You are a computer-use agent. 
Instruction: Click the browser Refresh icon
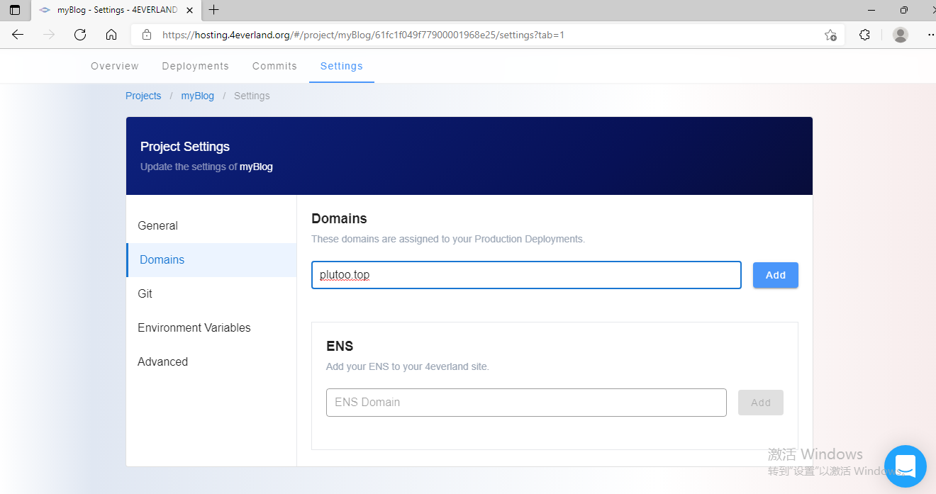point(80,35)
